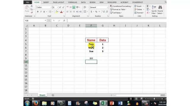Toggle Center horizontal alignment

[x=71, y=12]
